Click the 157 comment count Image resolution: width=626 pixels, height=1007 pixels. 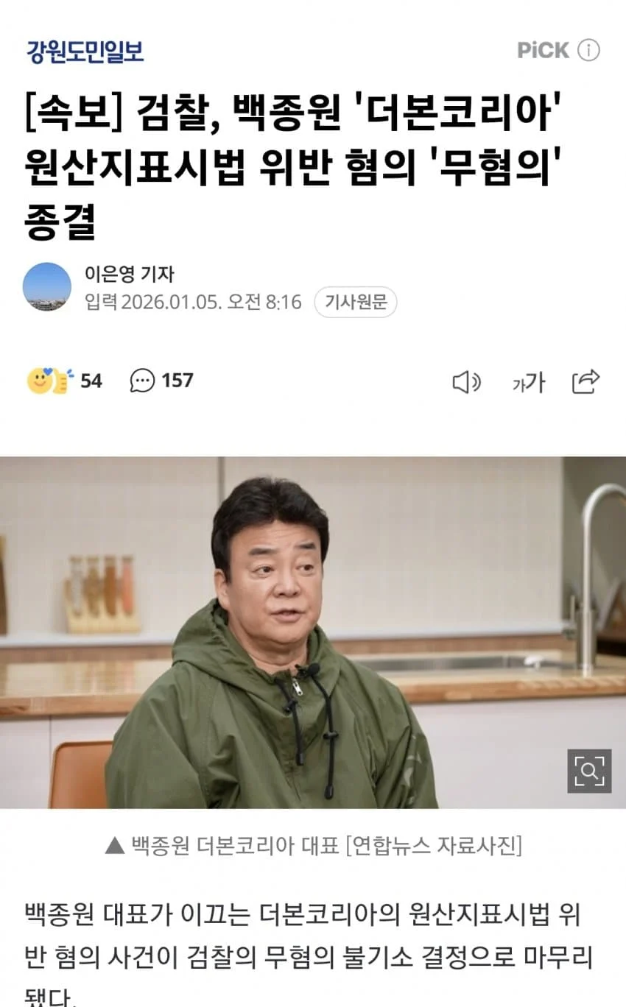177,381
